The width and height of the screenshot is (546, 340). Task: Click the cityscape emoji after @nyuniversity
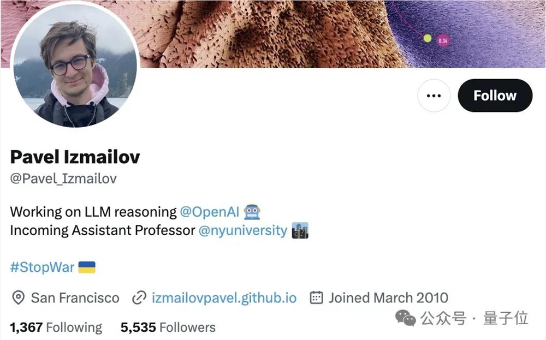coord(300,230)
